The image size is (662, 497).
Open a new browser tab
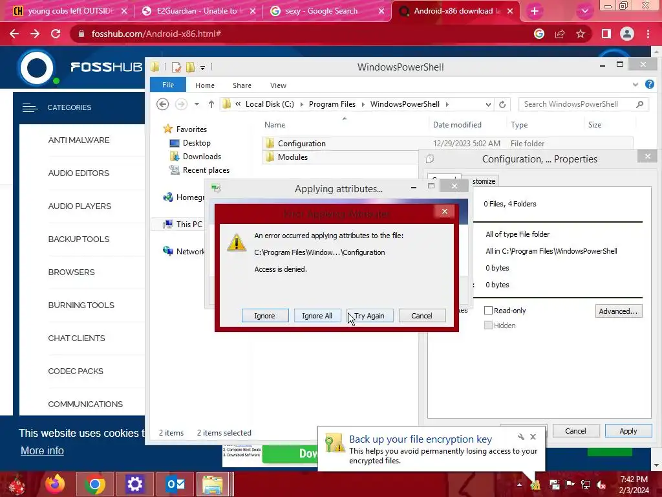[x=535, y=11]
